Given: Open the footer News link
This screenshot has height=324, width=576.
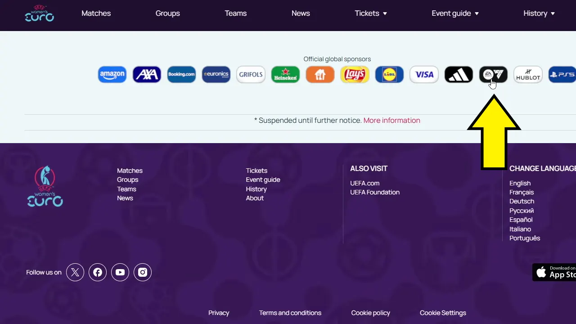Looking at the screenshot, I should tap(125, 198).
